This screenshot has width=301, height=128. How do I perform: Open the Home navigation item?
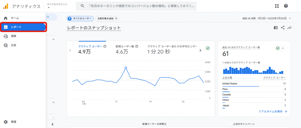click(15, 18)
